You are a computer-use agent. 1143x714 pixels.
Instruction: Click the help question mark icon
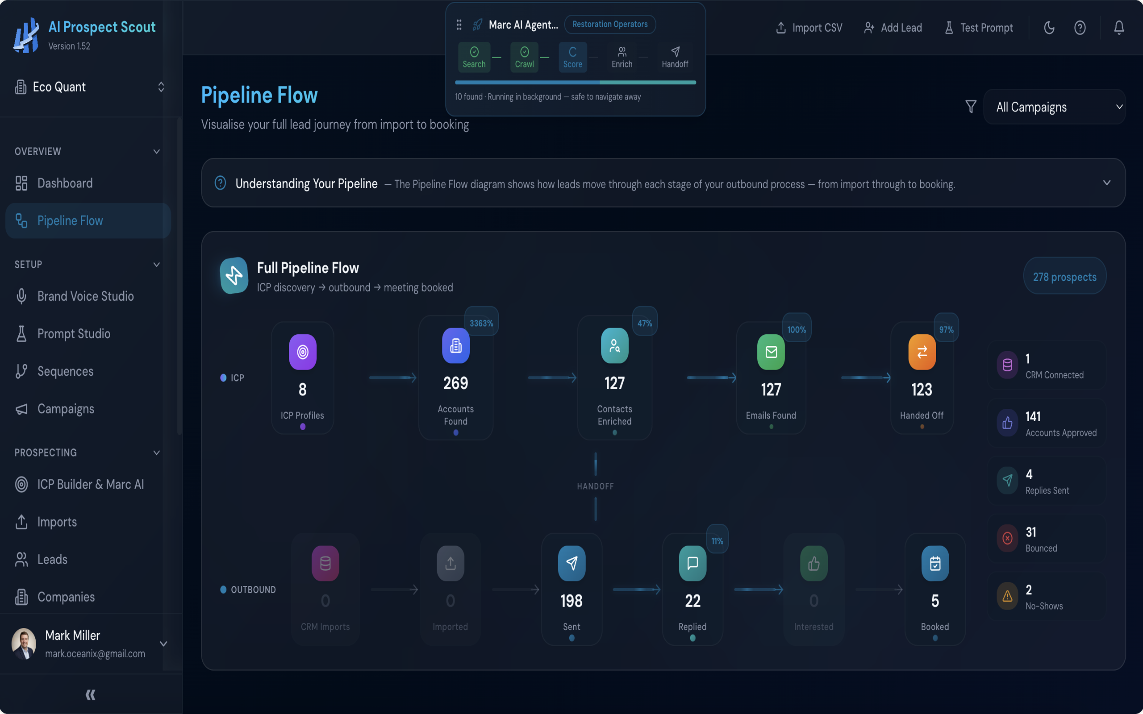pos(1080,27)
